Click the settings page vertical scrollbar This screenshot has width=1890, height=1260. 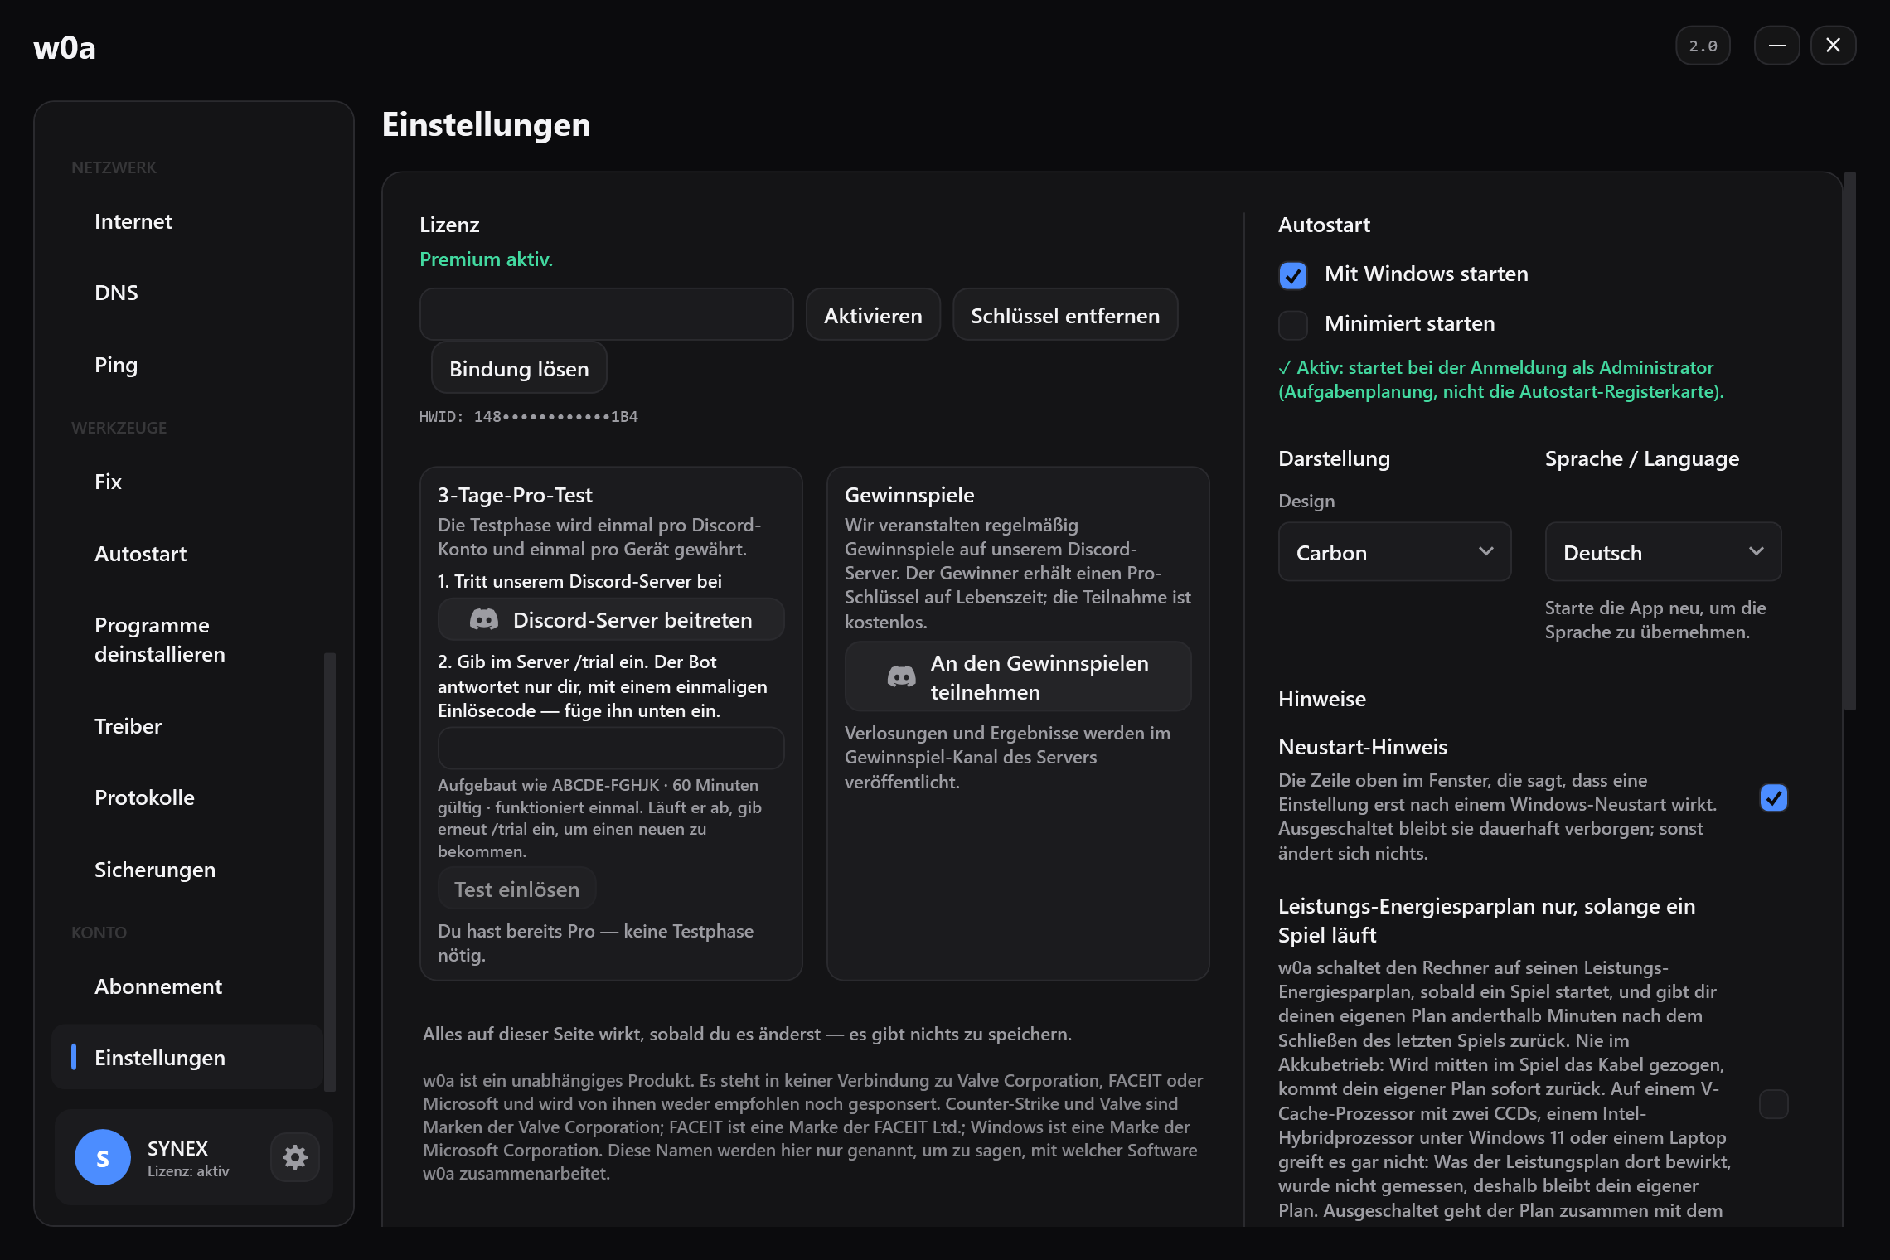click(x=1850, y=441)
